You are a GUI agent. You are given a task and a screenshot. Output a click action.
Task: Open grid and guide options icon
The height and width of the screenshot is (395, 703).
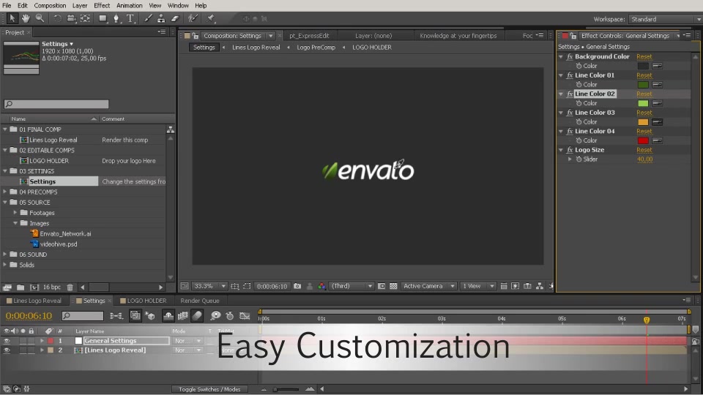tap(234, 286)
